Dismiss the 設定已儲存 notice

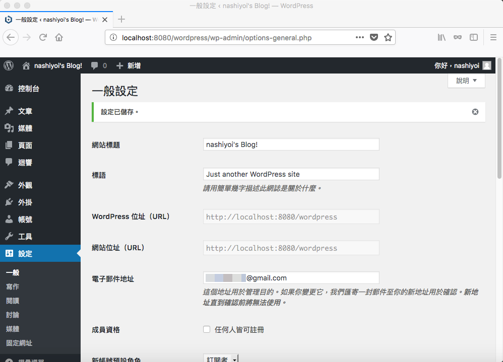point(475,112)
